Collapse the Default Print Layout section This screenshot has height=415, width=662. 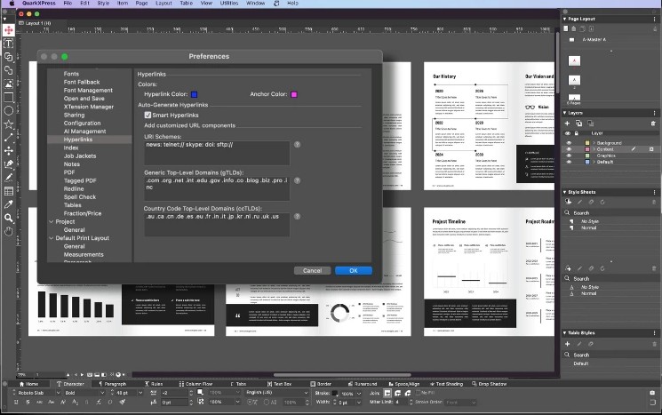pyautogui.click(x=51, y=238)
